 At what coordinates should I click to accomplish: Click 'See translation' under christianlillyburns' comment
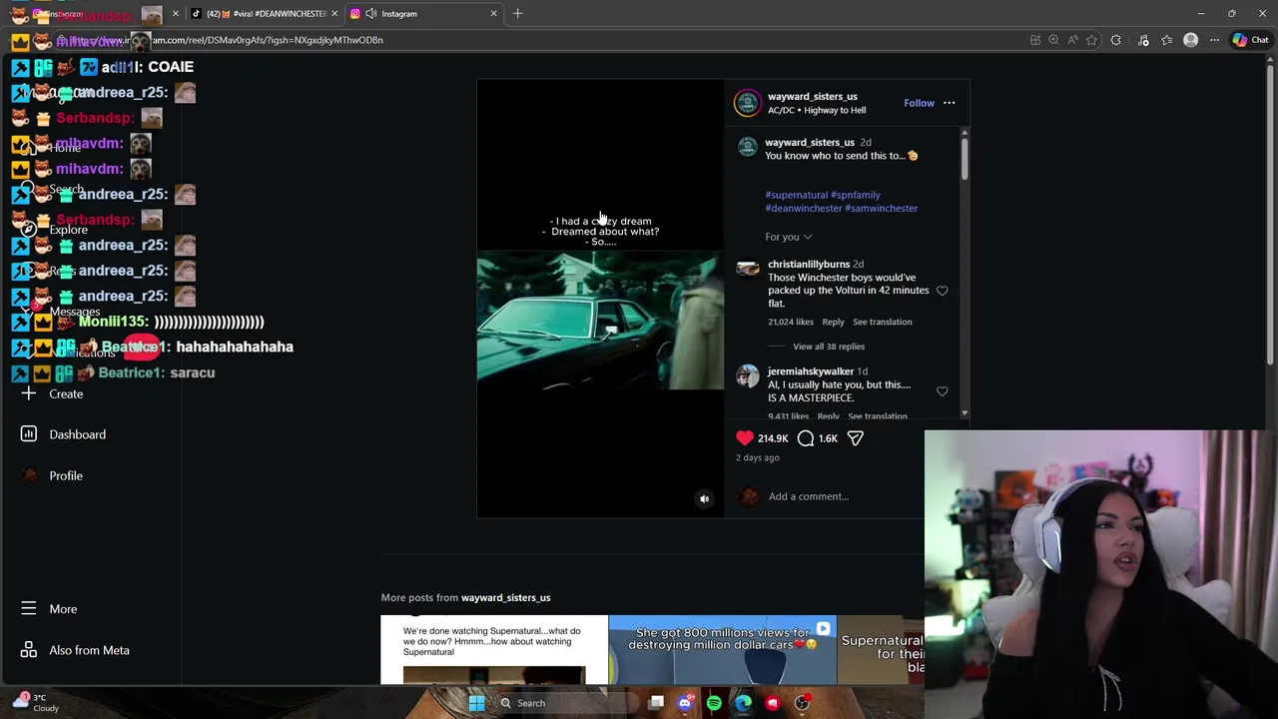(883, 322)
